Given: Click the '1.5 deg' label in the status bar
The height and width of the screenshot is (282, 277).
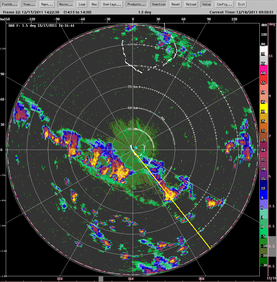Looking at the screenshot, I should 145,12.
